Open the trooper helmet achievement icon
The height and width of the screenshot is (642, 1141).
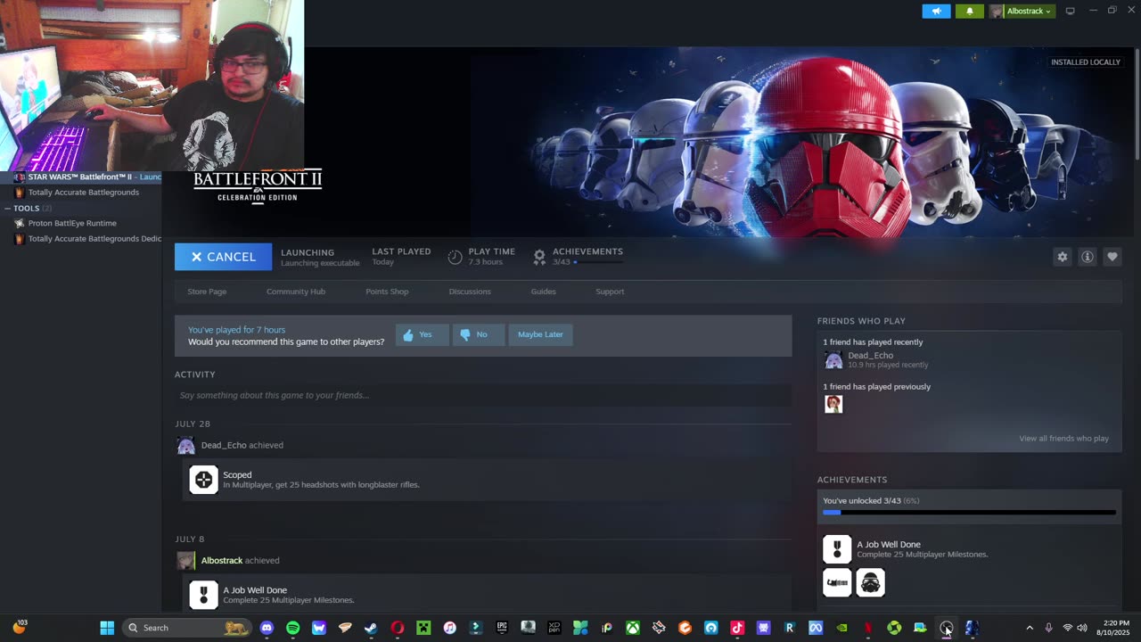pos(871,582)
